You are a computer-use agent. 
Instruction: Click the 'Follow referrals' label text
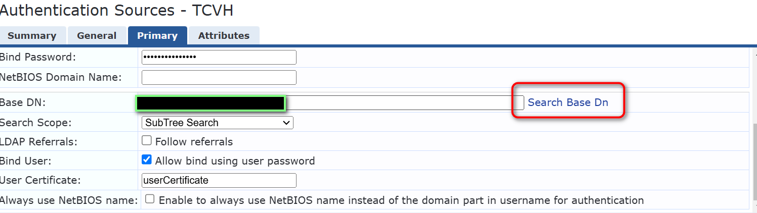[x=194, y=142]
